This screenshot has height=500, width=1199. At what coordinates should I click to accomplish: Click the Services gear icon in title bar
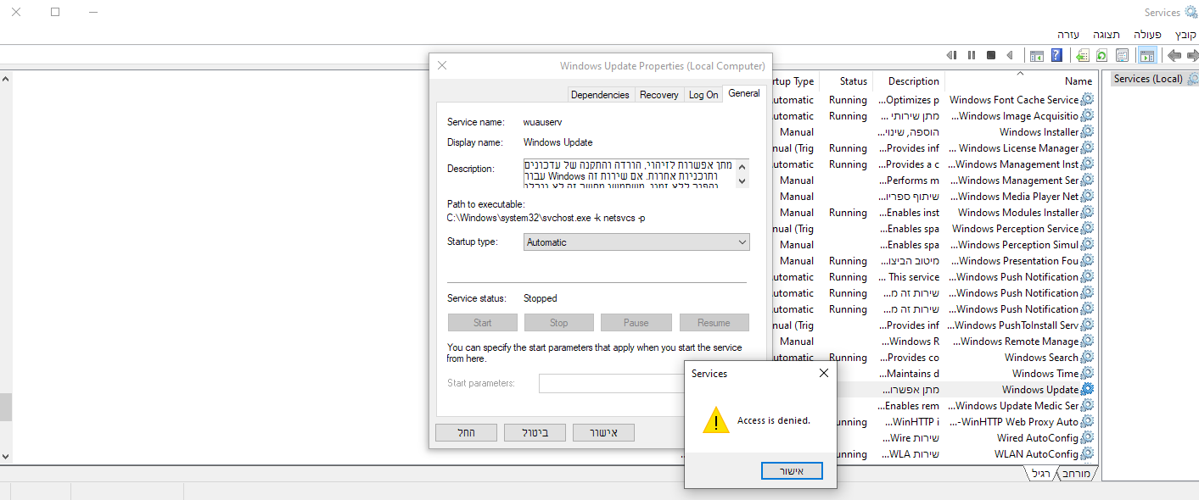(x=1191, y=12)
